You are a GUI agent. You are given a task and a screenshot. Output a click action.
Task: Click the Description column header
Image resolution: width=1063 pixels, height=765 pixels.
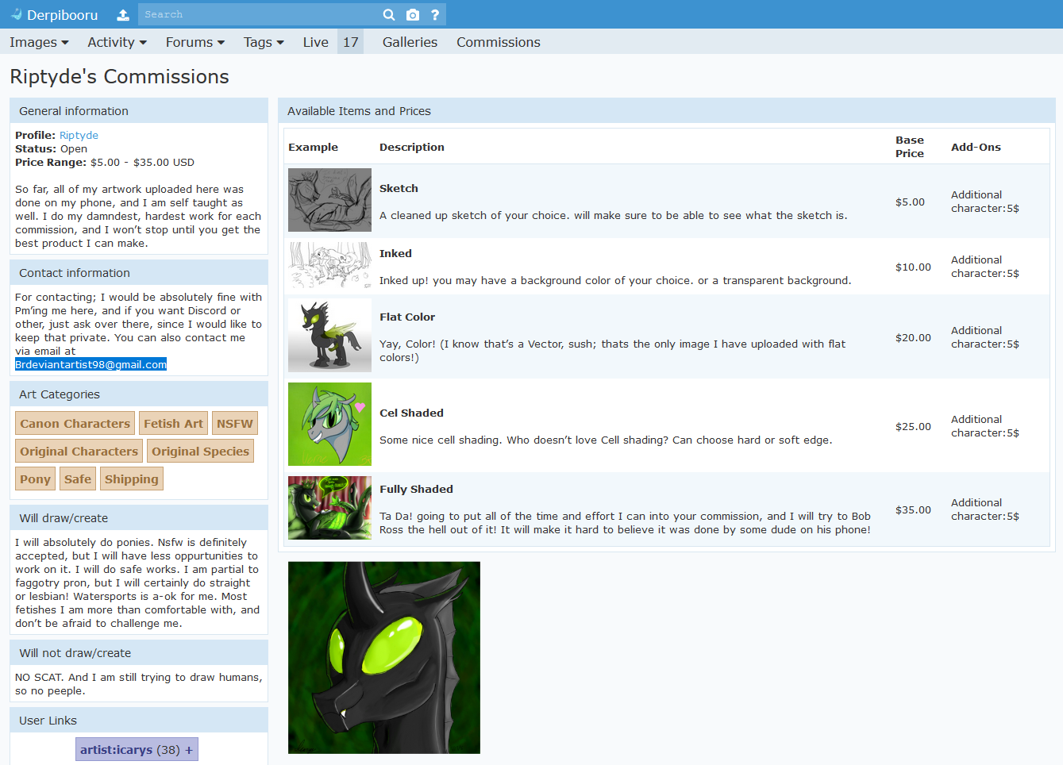411,148
